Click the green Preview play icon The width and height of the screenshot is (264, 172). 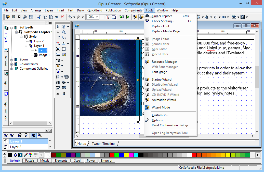pyautogui.click(x=128, y=17)
